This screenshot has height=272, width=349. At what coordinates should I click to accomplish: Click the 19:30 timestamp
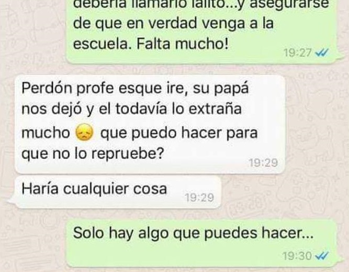point(297,256)
